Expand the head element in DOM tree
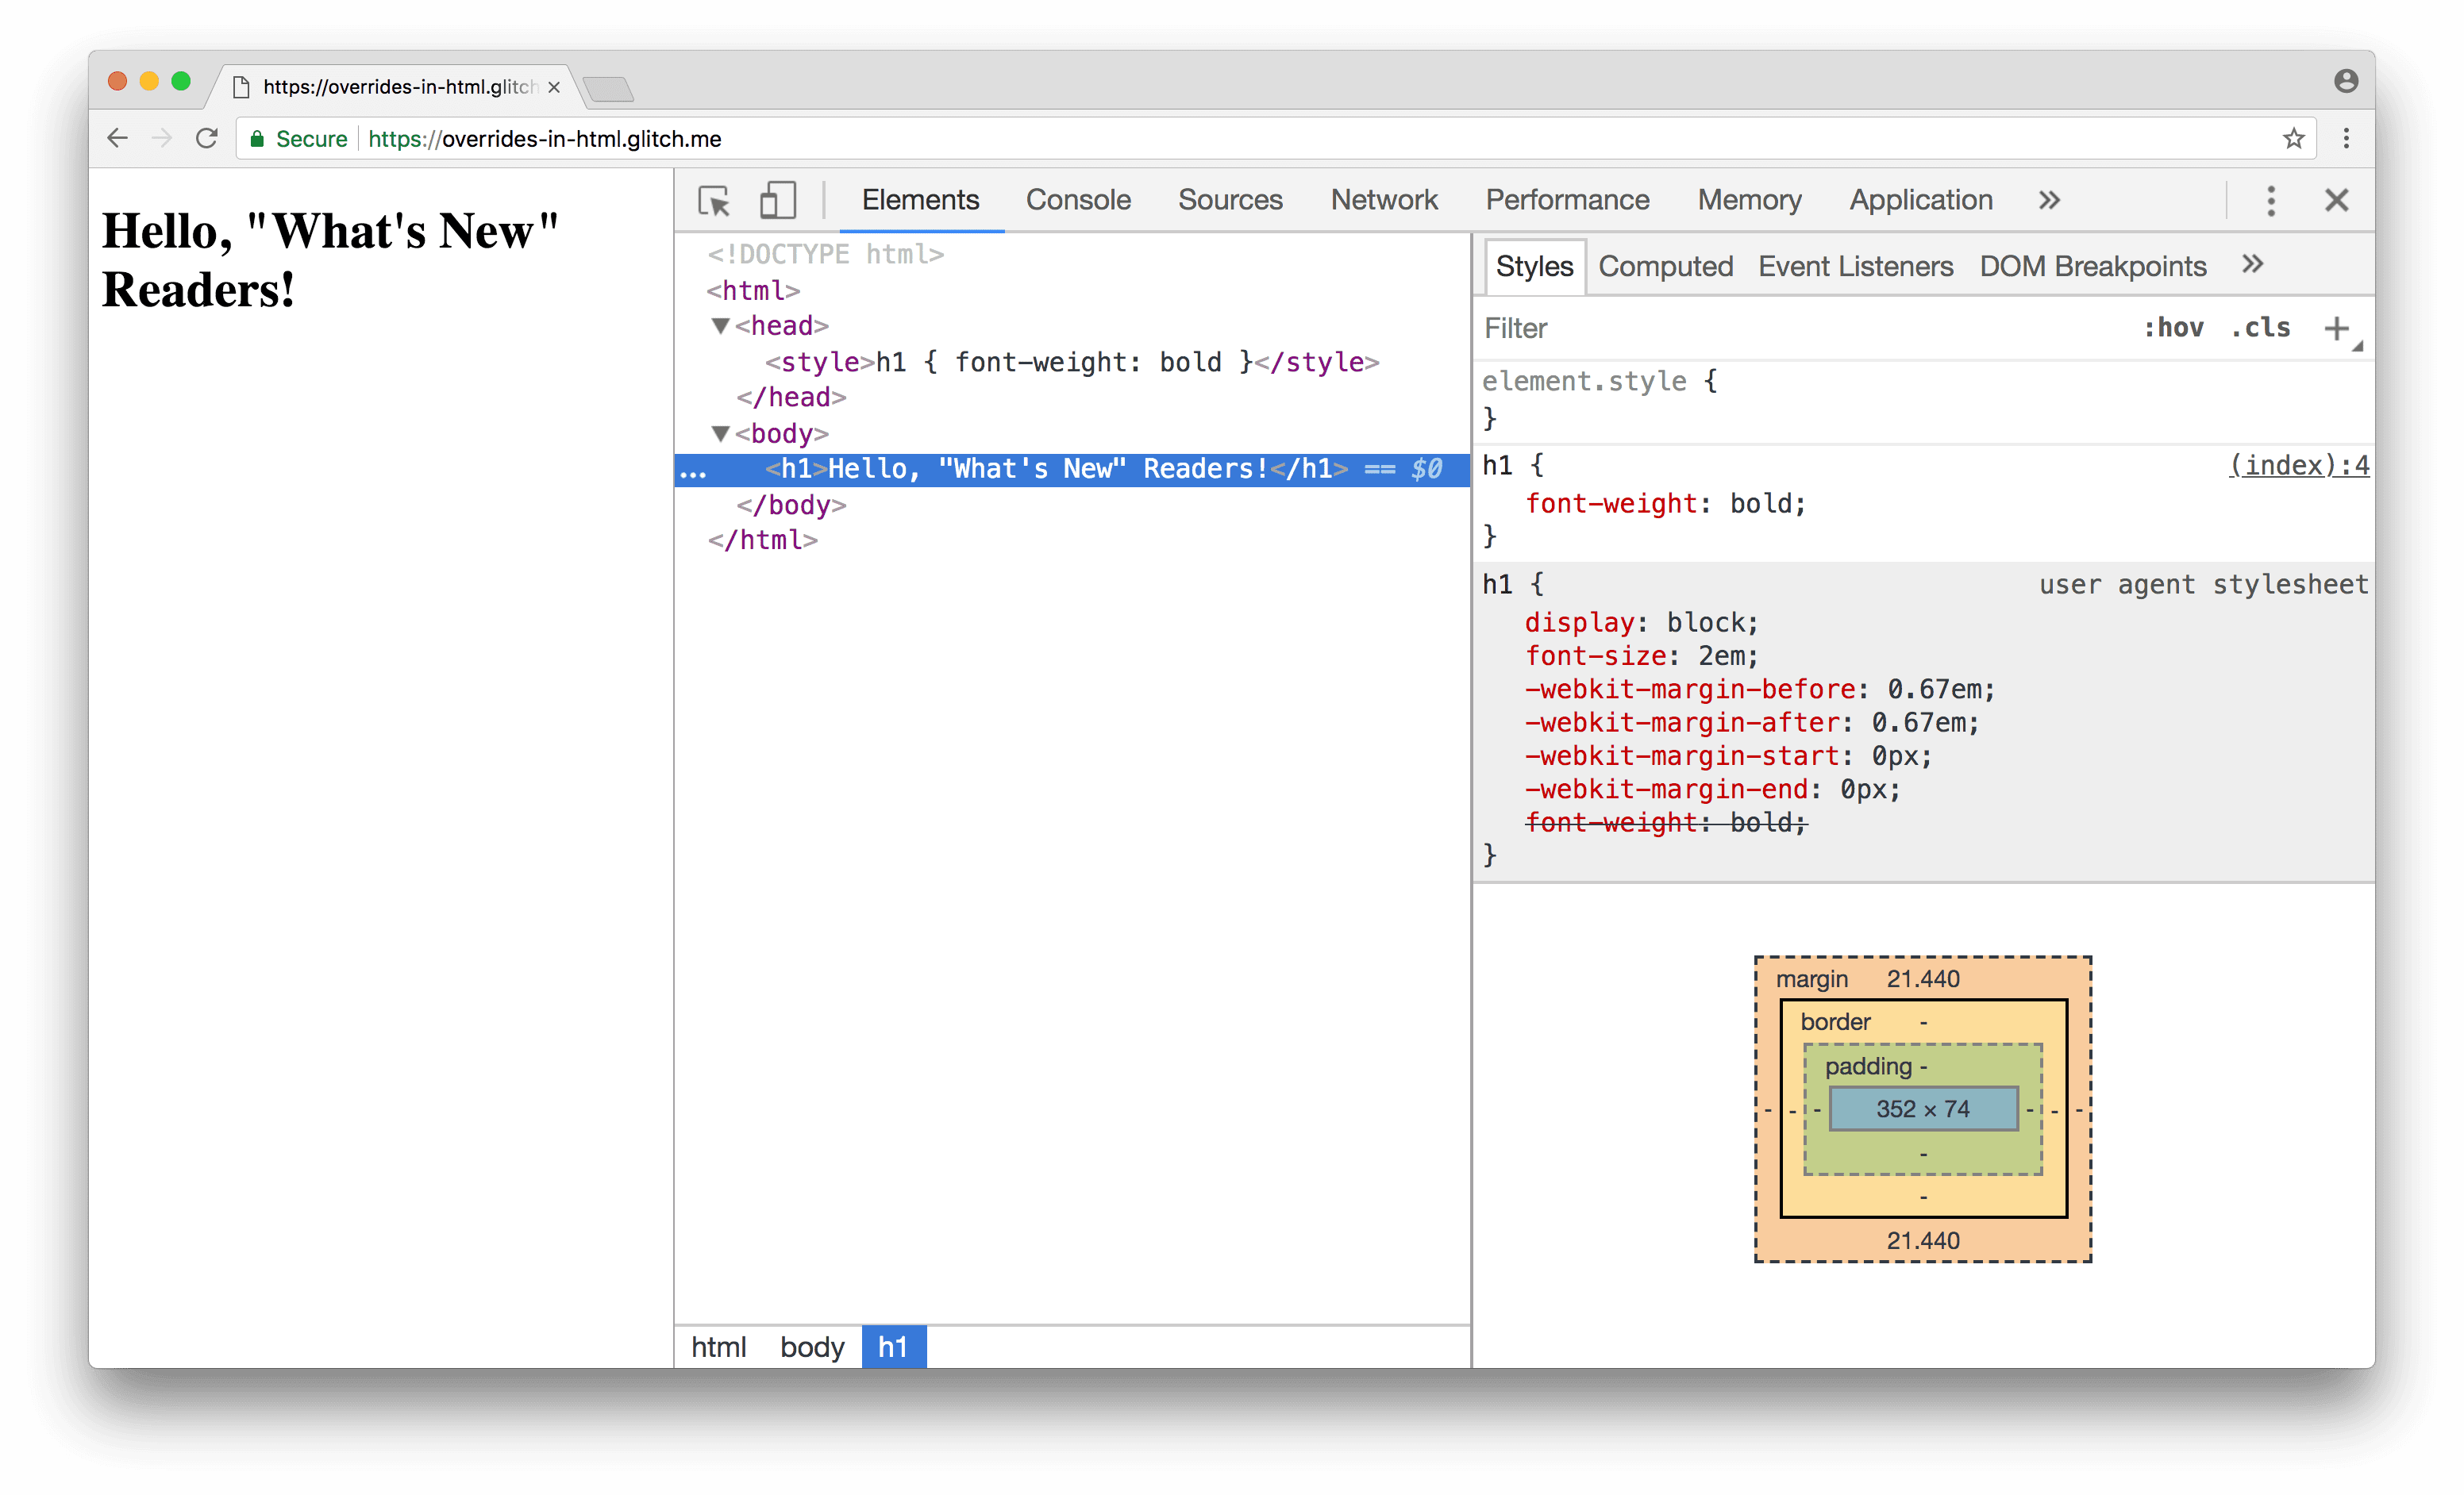 718,325
